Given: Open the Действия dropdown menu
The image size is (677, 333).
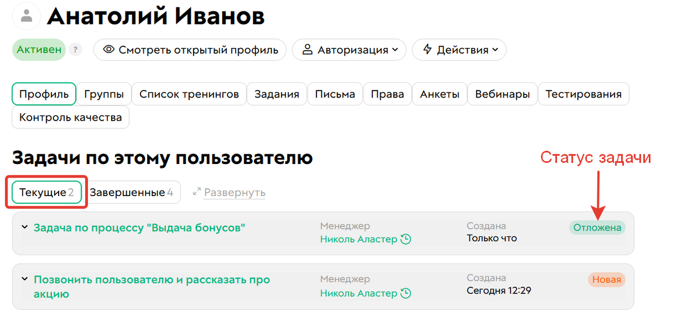Looking at the screenshot, I should click(459, 50).
